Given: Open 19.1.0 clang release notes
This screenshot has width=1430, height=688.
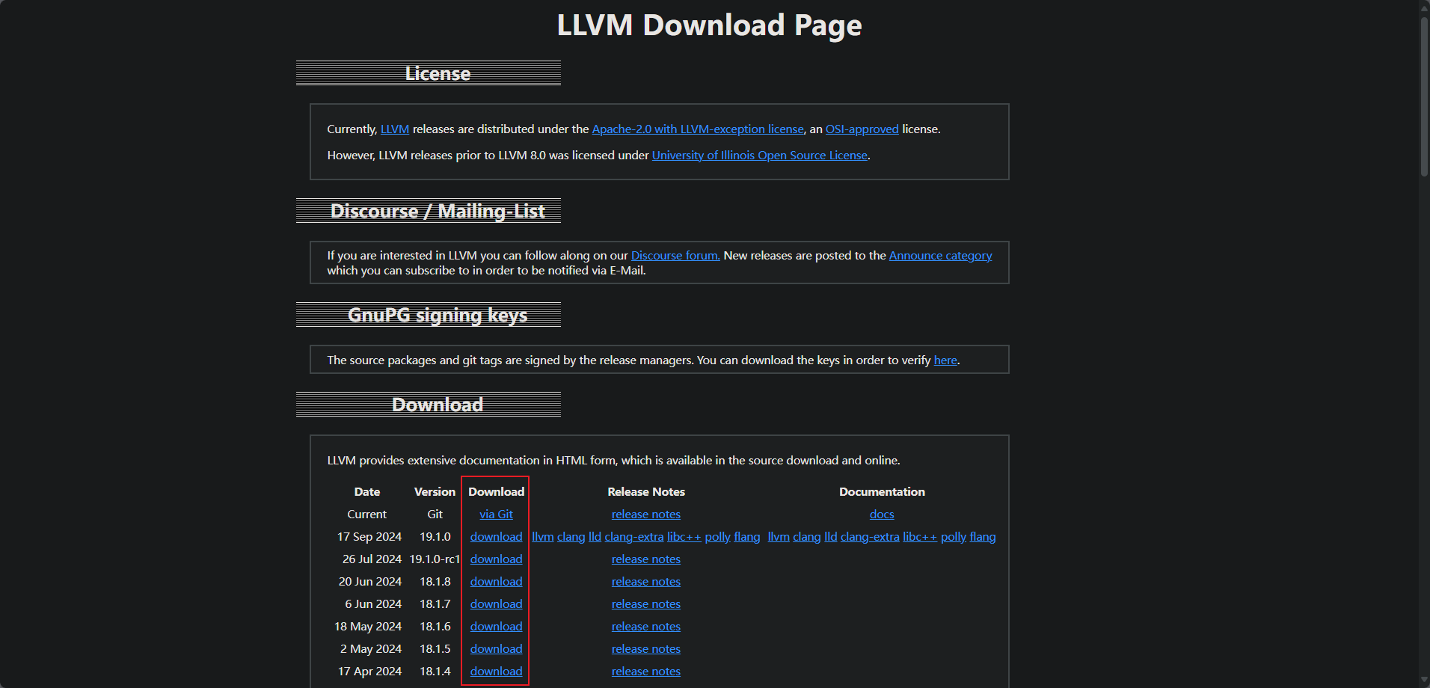Looking at the screenshot, I should tap(571, 537).
